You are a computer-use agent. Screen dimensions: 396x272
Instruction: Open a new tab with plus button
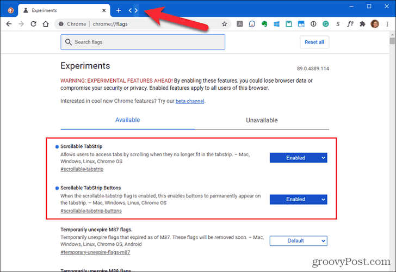(x=119, y=10)
